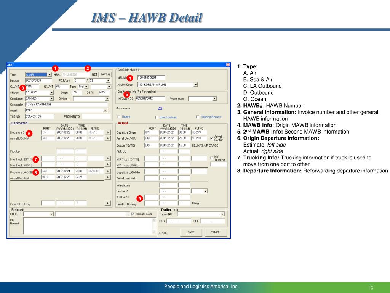This screenshot has height=293, width=390.
Task: Open the Trailer NO. dropdown
Action: (x=222, y=214)
